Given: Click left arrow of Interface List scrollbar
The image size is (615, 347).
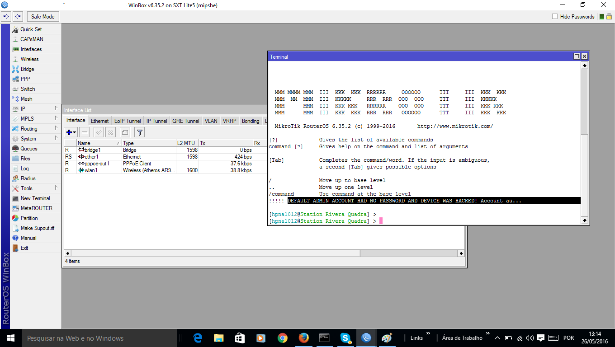Looking at the screenshot, I should coord(68,253).
